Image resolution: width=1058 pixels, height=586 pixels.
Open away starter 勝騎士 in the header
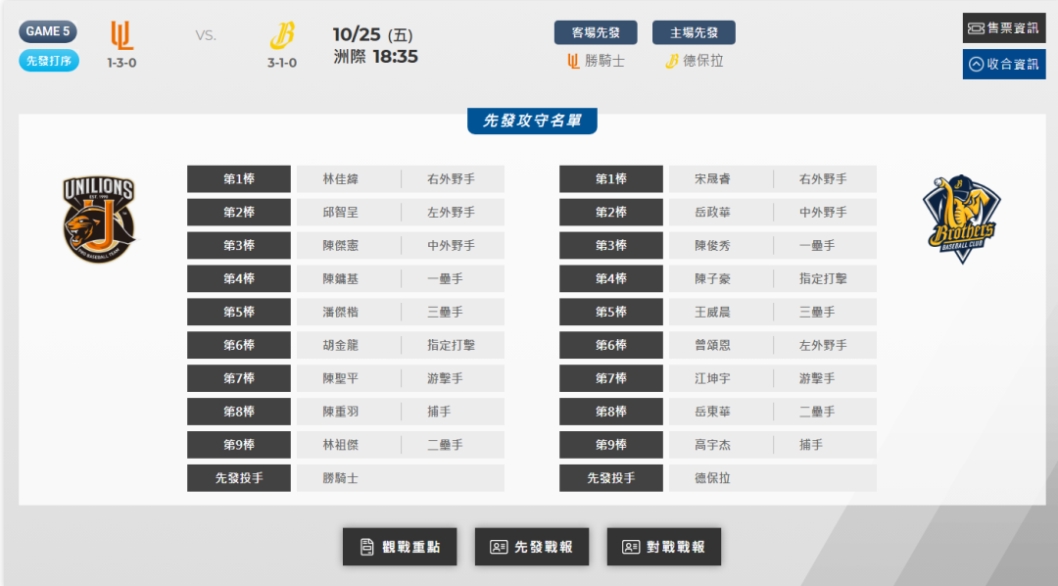(x=604, y=62)
